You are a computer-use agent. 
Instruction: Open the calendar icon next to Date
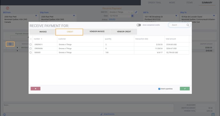pyautogui.click(x=132, y=16)
